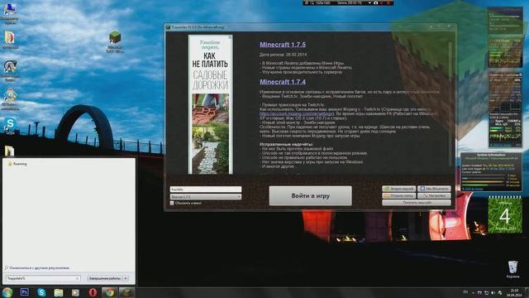Click the launcher username input field

[206, 190]
